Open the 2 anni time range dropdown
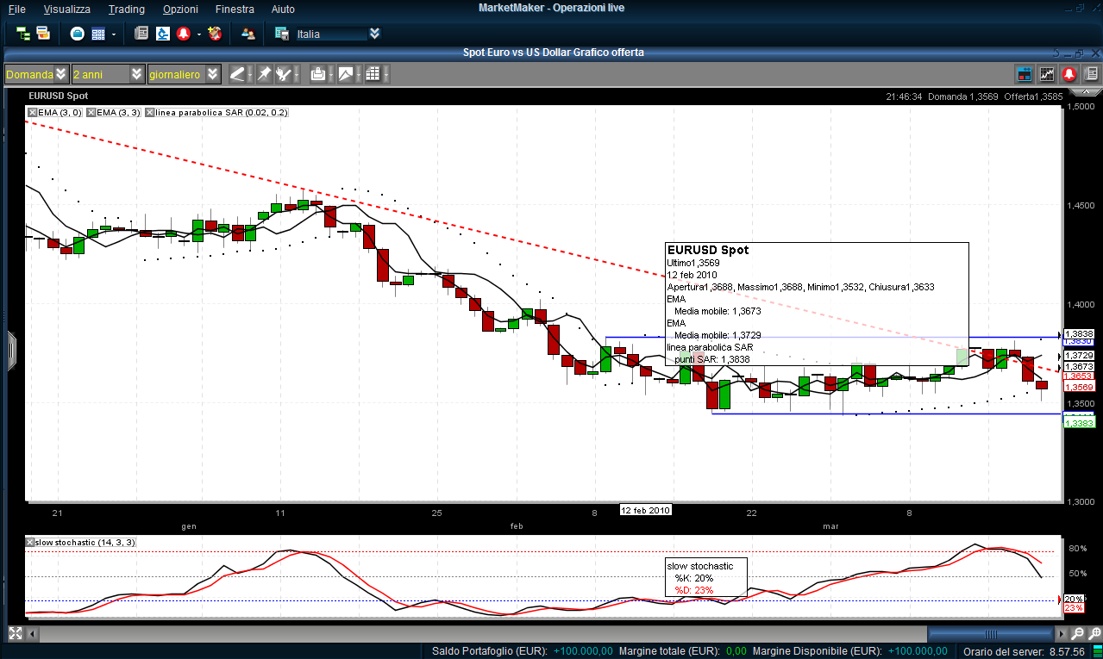 click(136, 74)
